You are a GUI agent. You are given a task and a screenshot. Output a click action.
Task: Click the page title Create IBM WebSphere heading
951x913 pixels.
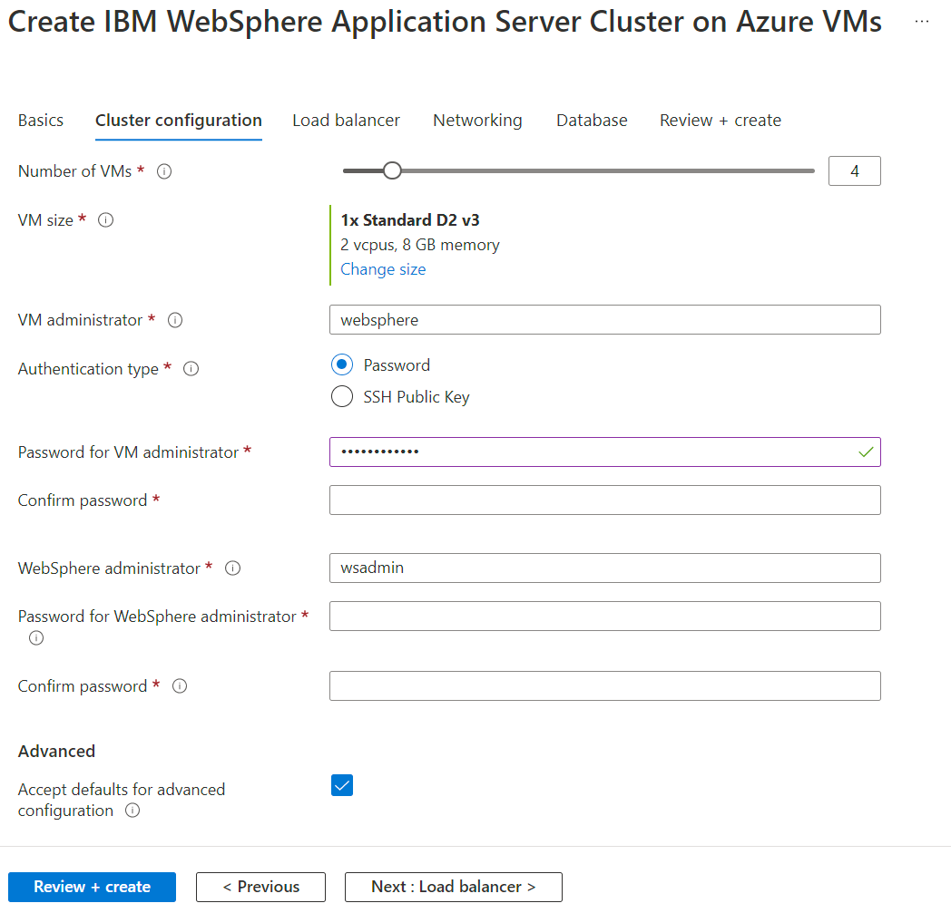point(445,22)
